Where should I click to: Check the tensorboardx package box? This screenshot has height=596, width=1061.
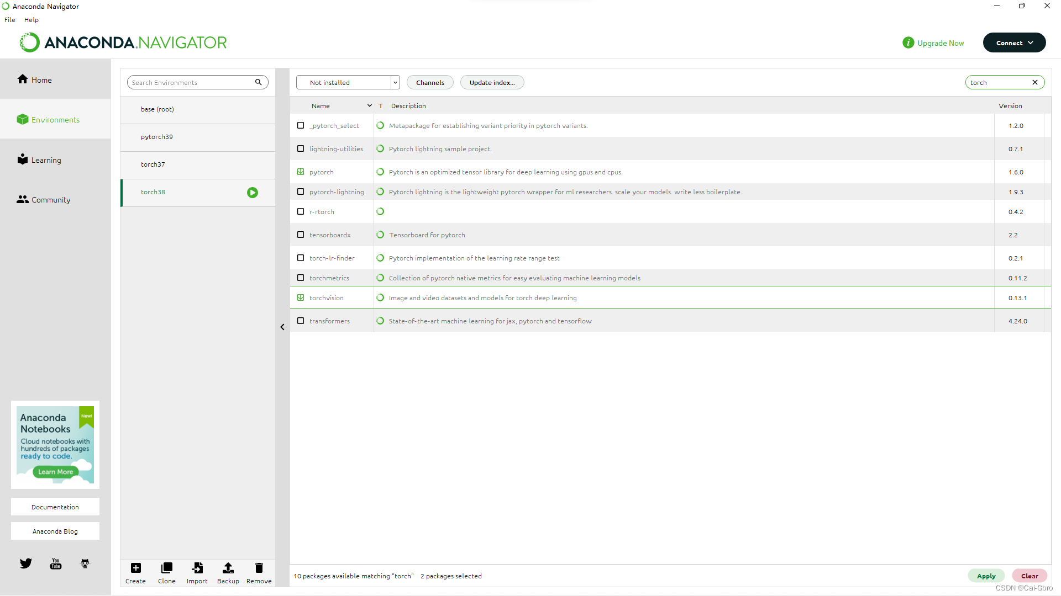pyautogui.click(x=301, y=235)
